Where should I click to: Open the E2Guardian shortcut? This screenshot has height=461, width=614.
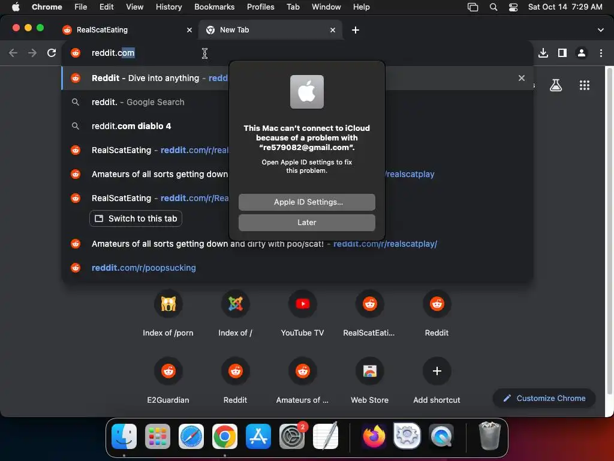point(168,381)
